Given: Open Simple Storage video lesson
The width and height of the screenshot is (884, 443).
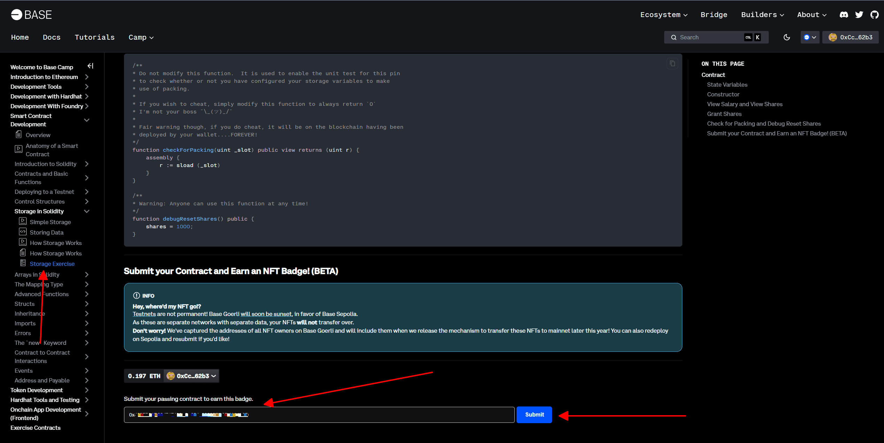Looking at the screenshot, I should click(x=50, y=222).
